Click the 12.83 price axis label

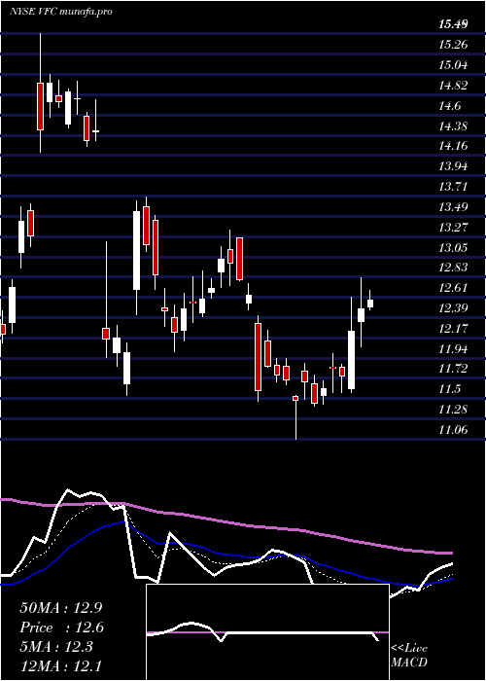(x=453, y=268)
